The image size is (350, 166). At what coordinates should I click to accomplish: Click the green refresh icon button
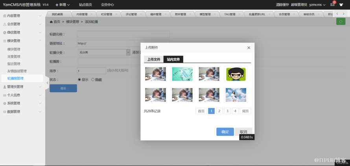pyautogui.click(x=341, y=22)
